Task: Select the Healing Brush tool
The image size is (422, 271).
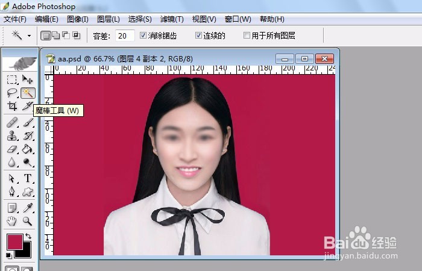Action: pos(12,123)
